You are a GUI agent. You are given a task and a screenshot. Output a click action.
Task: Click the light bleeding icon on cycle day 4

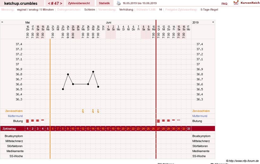[x=43, y=120]
